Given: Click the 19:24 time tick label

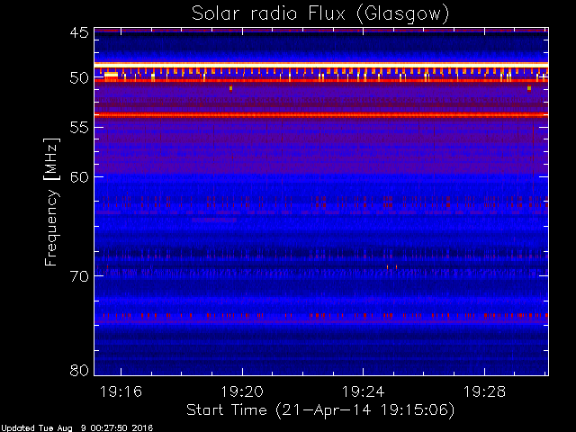Looking at the screenshot, I should 364,391.
